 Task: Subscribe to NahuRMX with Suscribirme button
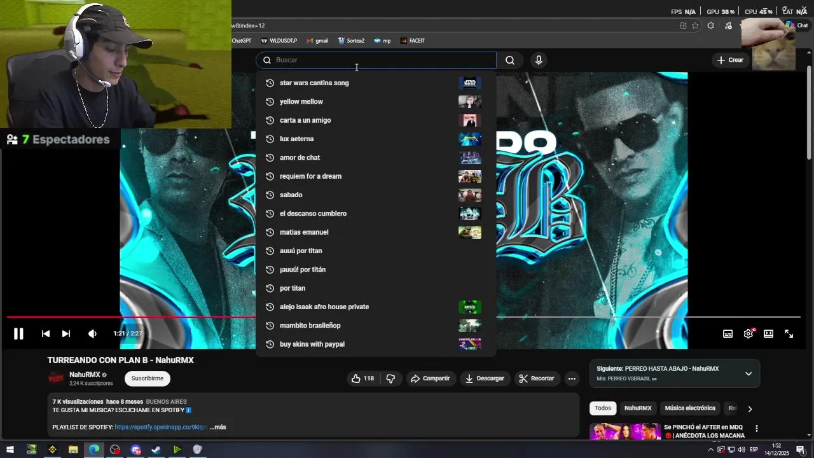tap(148, 378)
